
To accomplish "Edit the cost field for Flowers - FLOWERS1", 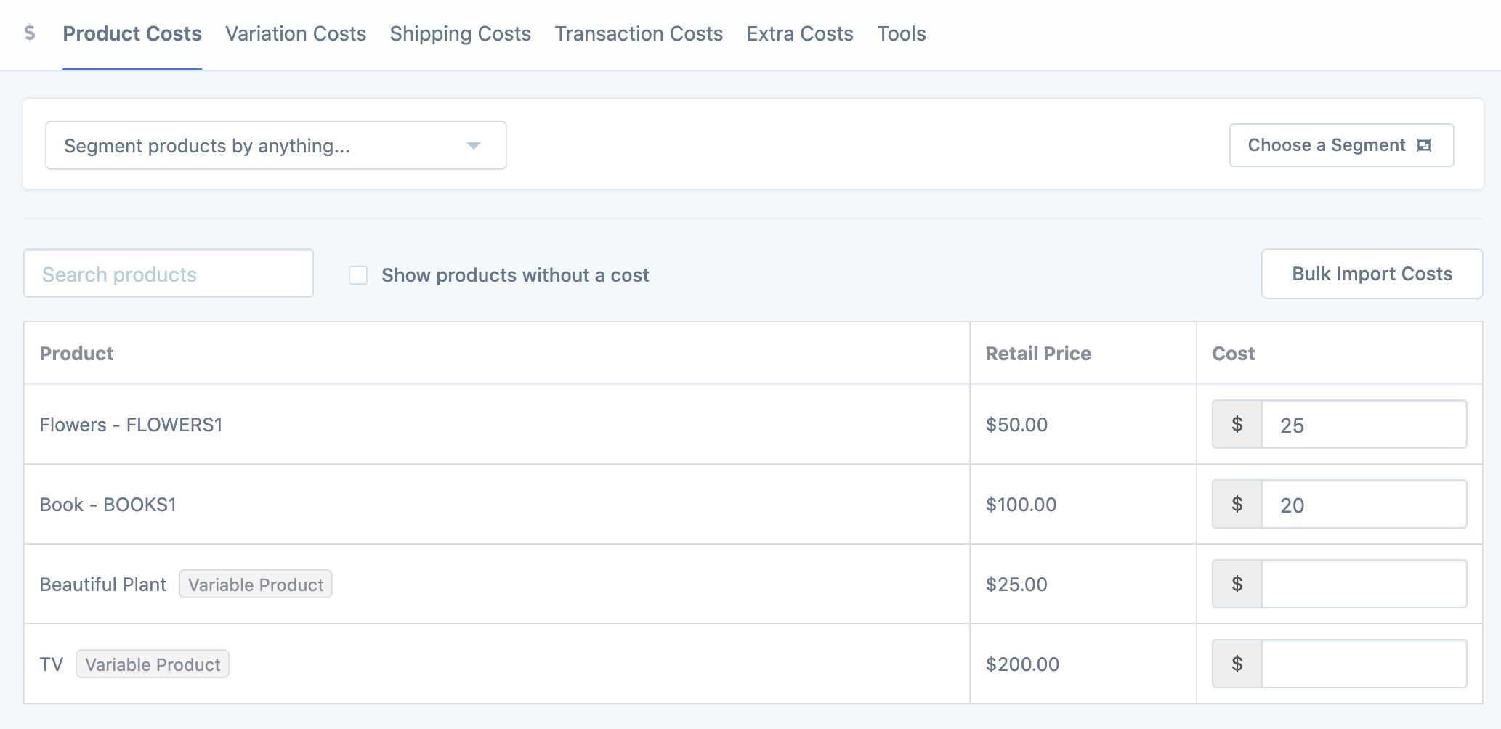I will point(1364,425).
